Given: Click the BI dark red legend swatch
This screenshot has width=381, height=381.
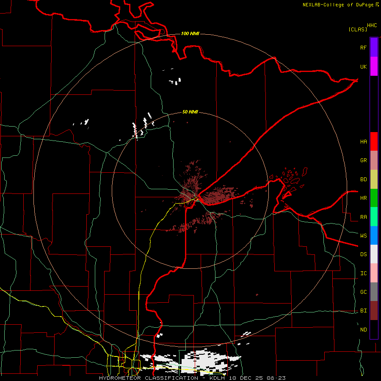Looking at the screenshot, I should (374, 311).
